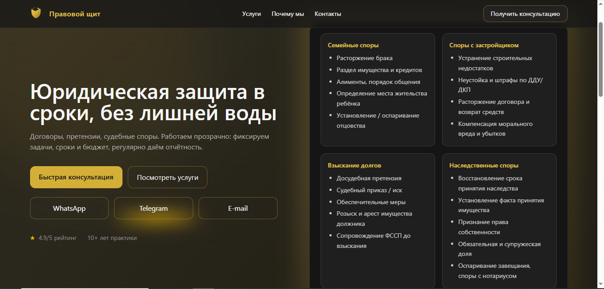Click the Быстрая консультация button
The width and height of the screenshot is (604, 289).
[76, 177]
